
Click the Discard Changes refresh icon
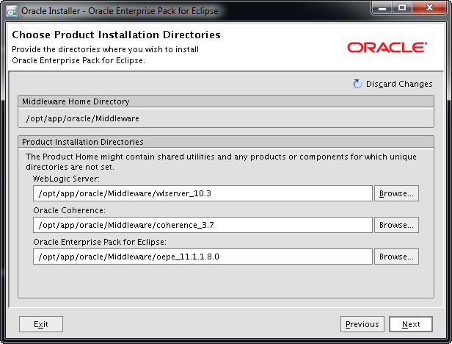click(357, 84)
